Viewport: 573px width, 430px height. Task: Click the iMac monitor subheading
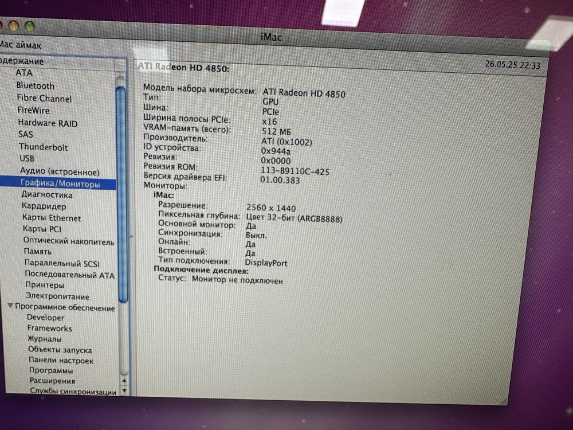pos(164,195)
